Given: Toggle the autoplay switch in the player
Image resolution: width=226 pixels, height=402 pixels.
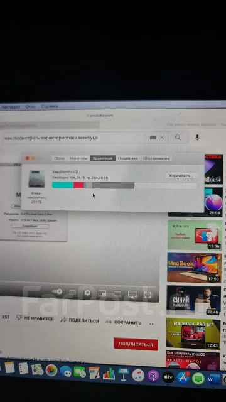Looking at the screenshot, I should 57,291.
